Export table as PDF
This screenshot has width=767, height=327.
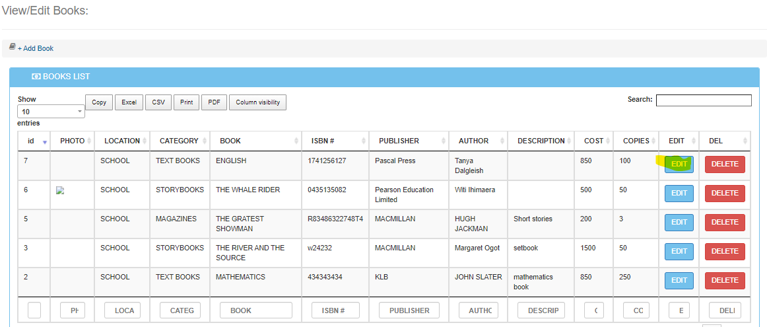coord(214,102)
